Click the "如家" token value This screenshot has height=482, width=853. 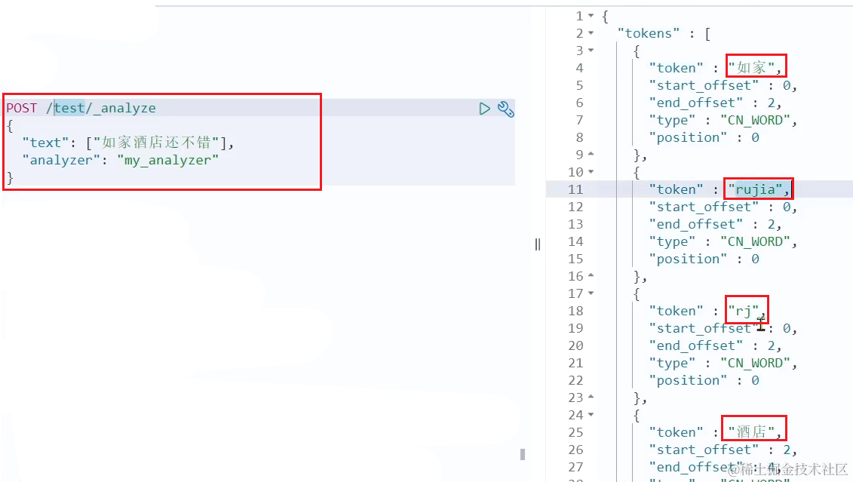751,68
